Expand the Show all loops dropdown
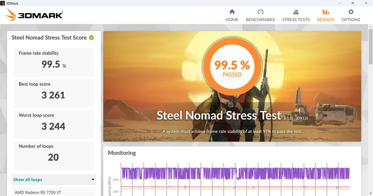Screen dimensions: 373x196 pyautogui.click(x=54, y=180)
